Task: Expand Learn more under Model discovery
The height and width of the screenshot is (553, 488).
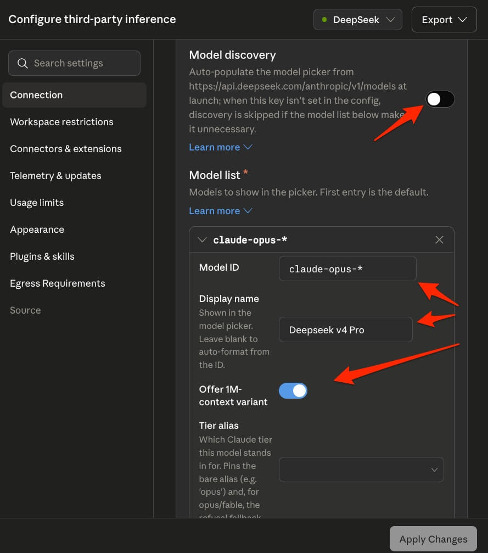Action: click(x=220, y=147)
